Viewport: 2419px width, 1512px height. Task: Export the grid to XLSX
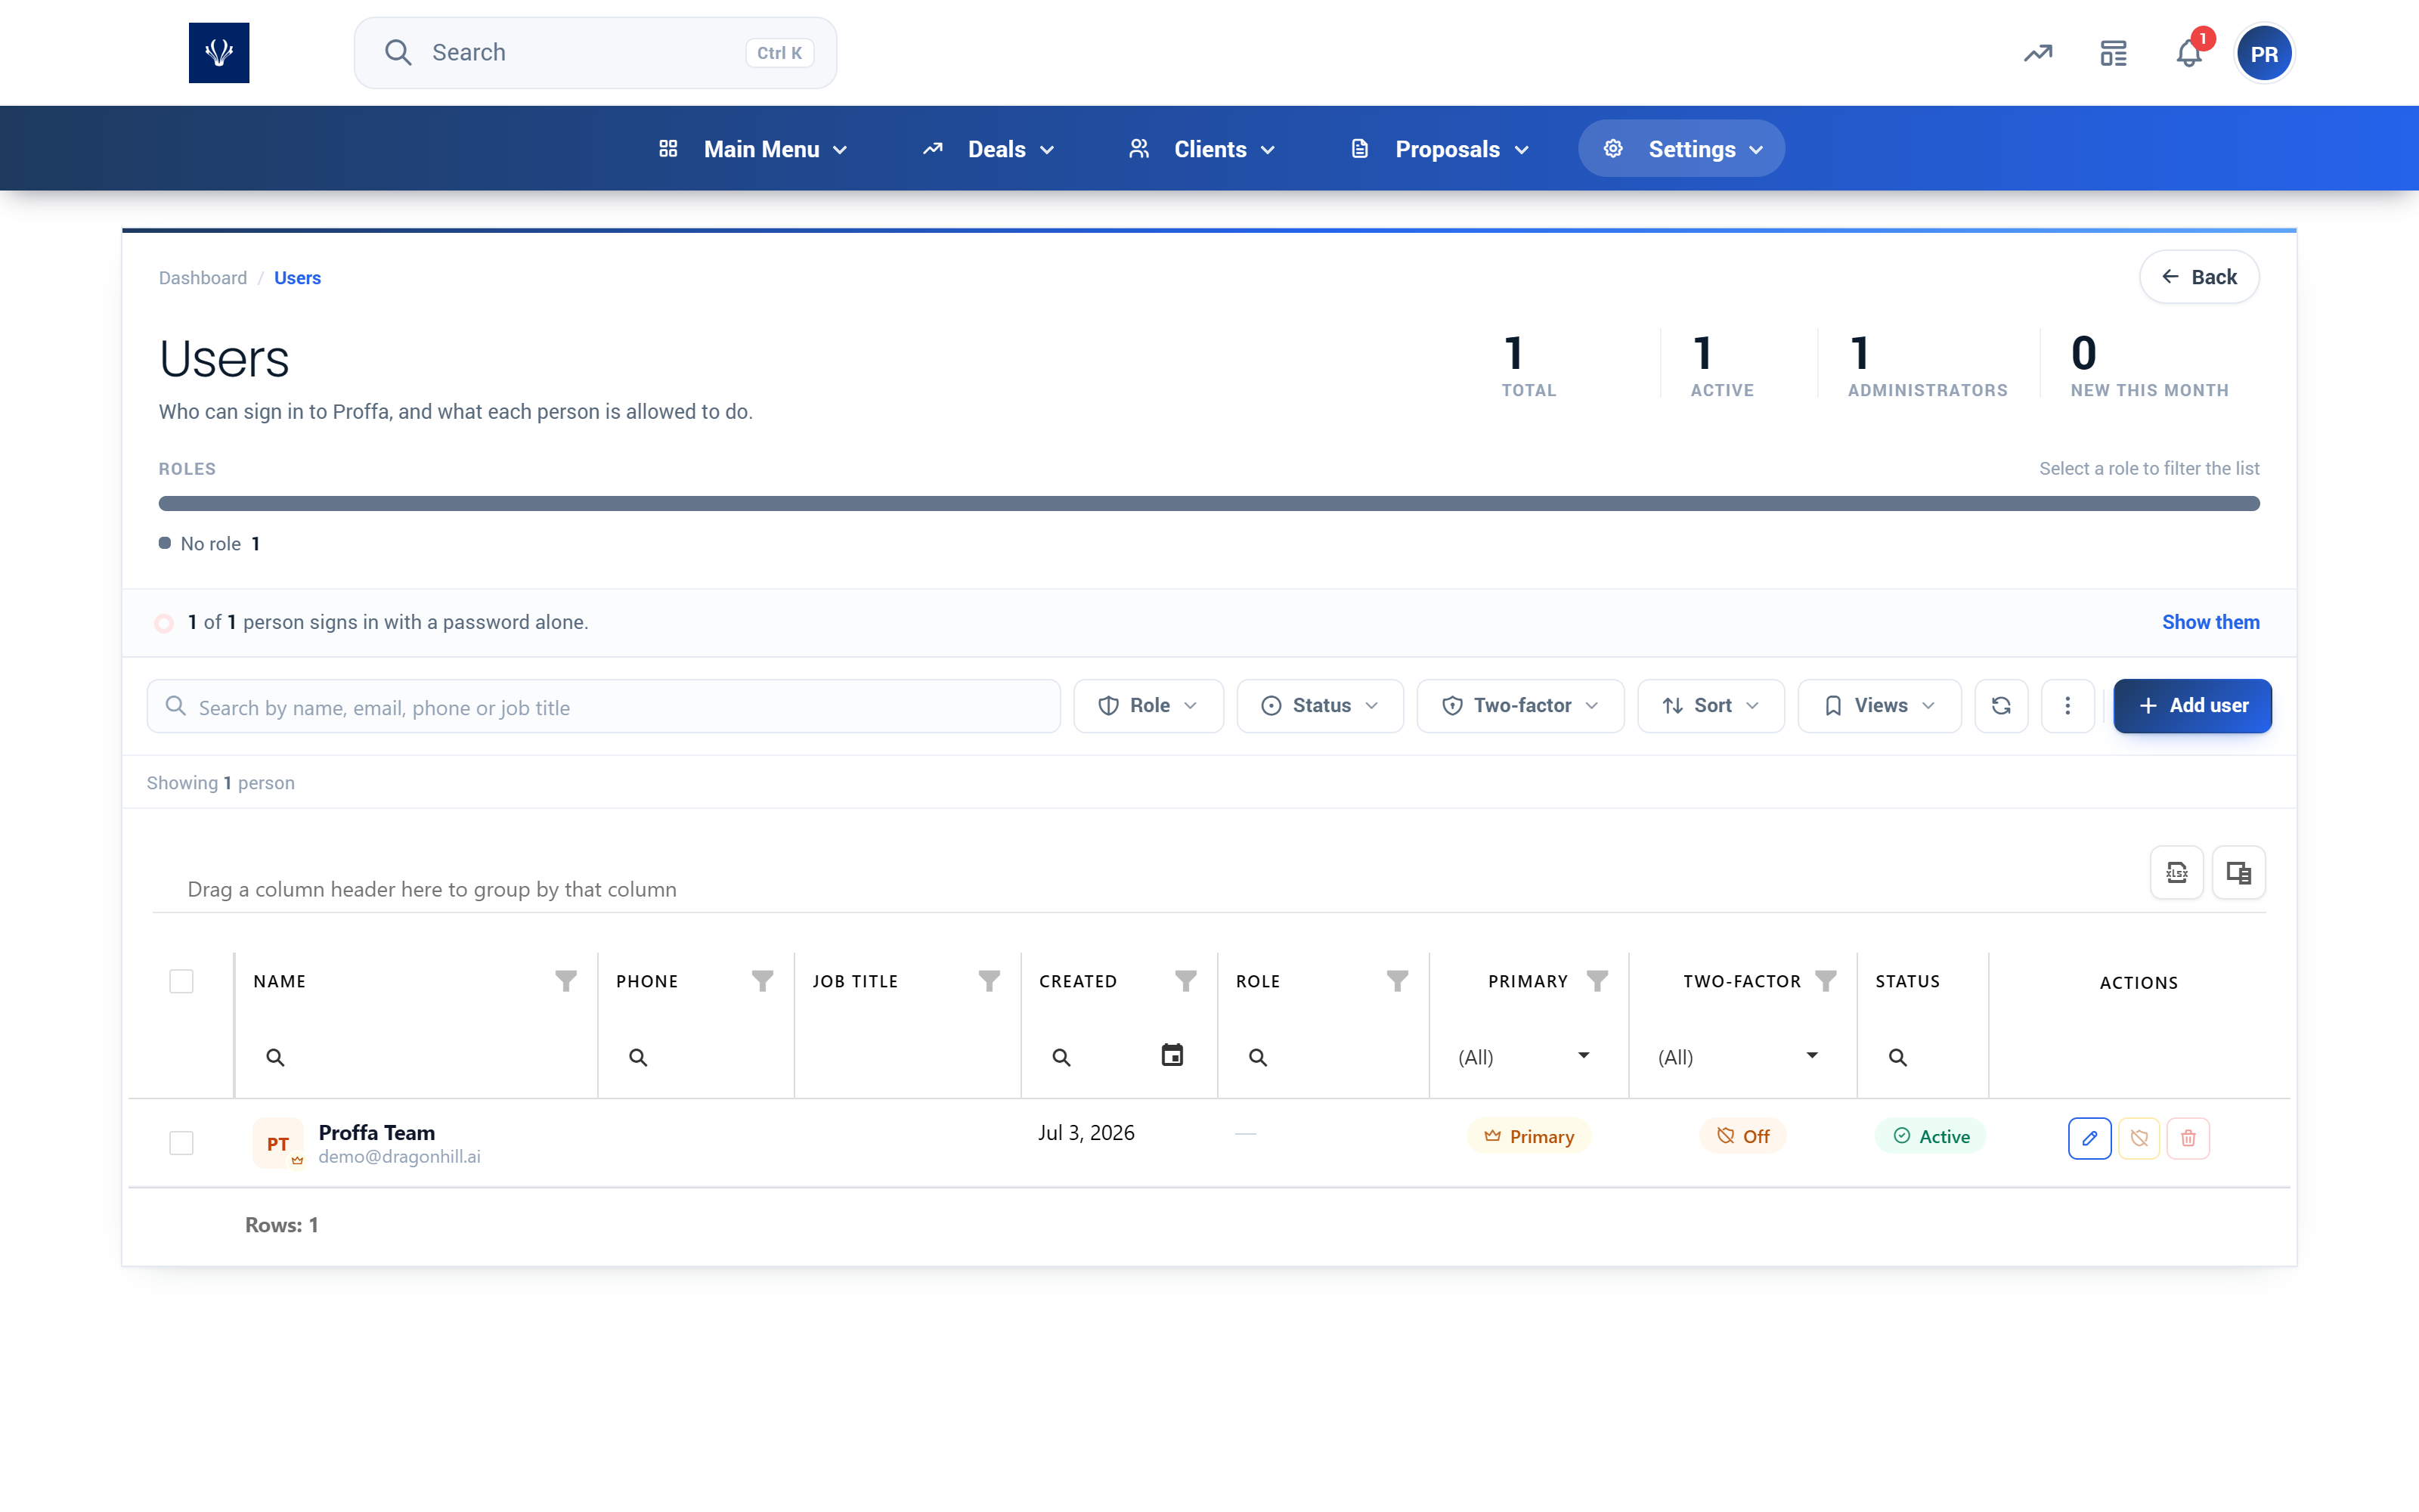tap(2177, 873)
